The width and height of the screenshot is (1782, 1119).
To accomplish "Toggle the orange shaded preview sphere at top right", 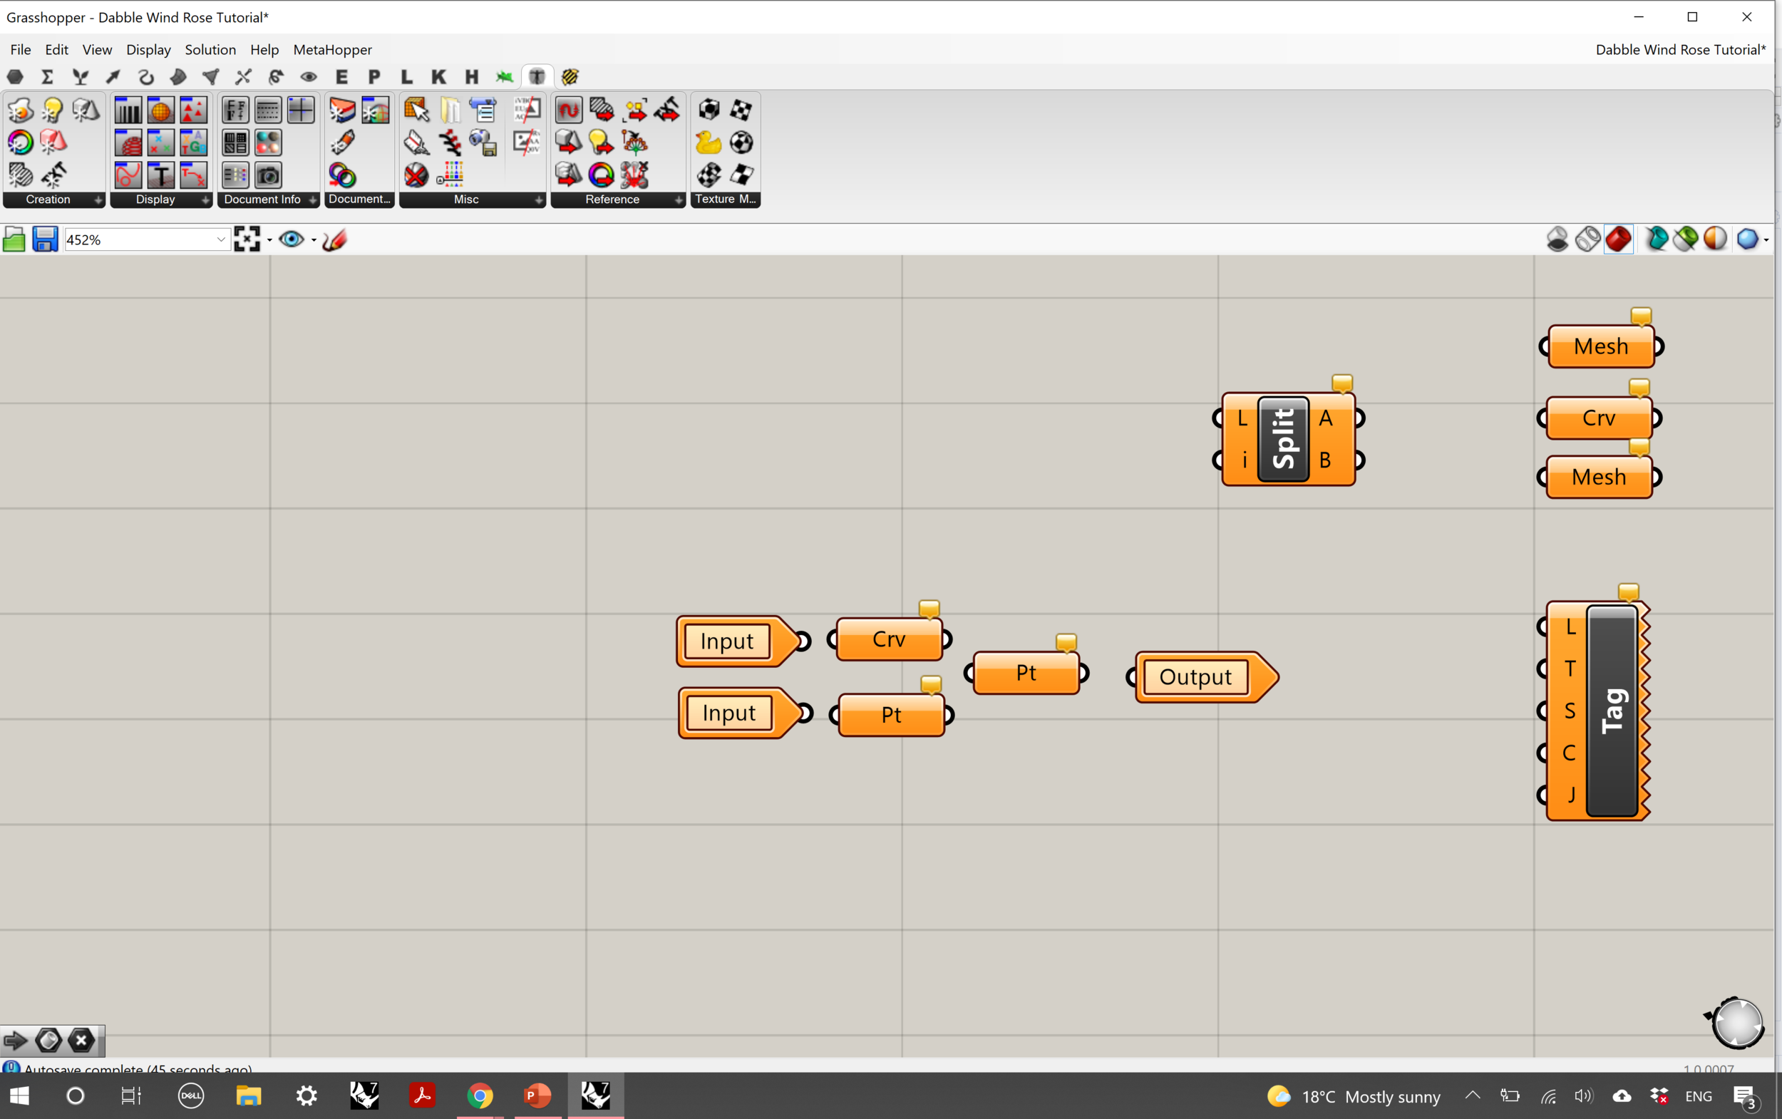I will coord(1715,238).
